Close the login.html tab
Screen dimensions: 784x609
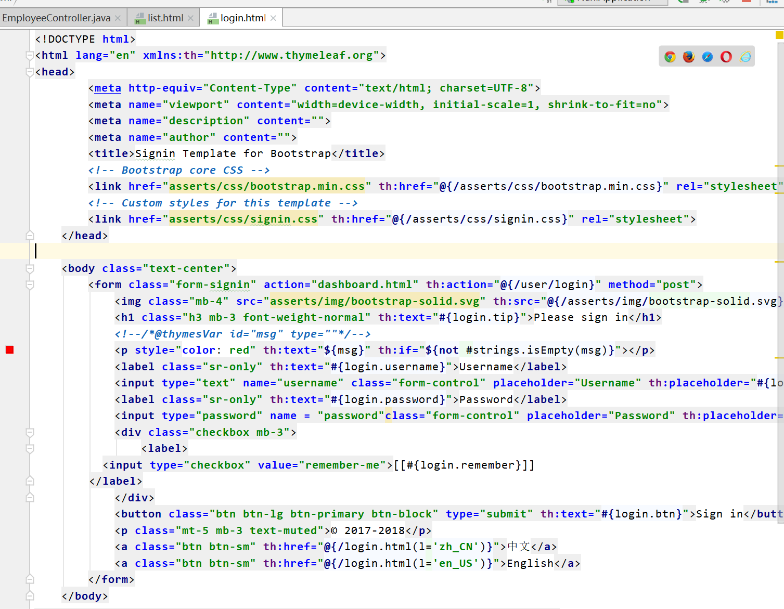(273, 18)
